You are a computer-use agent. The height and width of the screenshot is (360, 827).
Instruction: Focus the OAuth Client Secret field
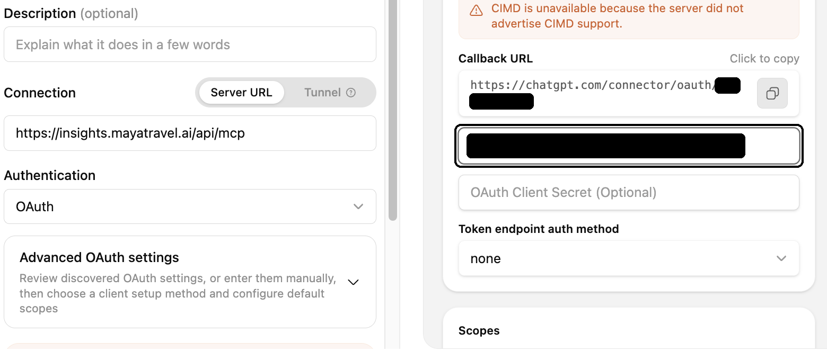pyautogui.click(x=629, y=192)
